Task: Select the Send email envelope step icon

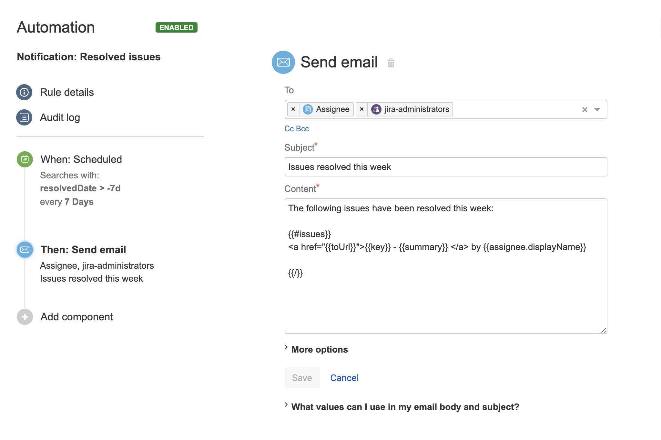Action: click(x=25, y=250)
